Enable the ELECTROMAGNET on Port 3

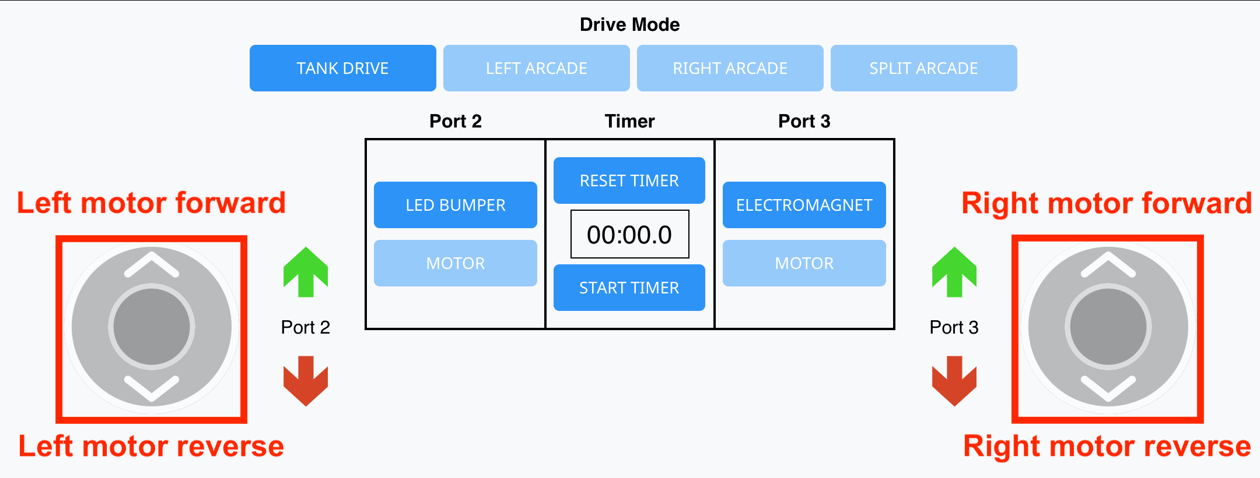pos(804,204)
